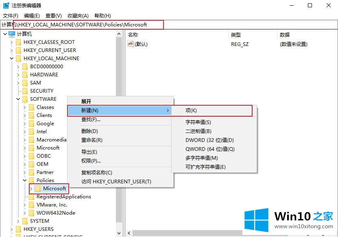Click the HKEY_CURRENT_USER folder icon
Viewport: 338px width, 237px height.
[x=19, y=50]
